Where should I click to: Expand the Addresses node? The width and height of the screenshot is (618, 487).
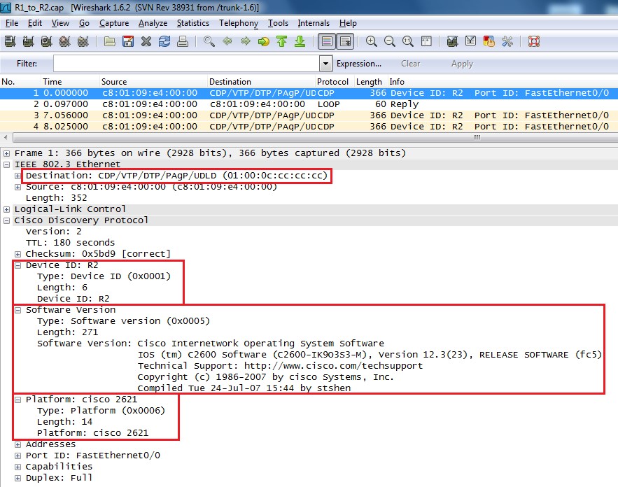[17, 444]
